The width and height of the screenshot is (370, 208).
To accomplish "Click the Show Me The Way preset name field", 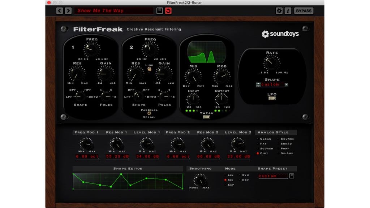I will pos(114,10).
